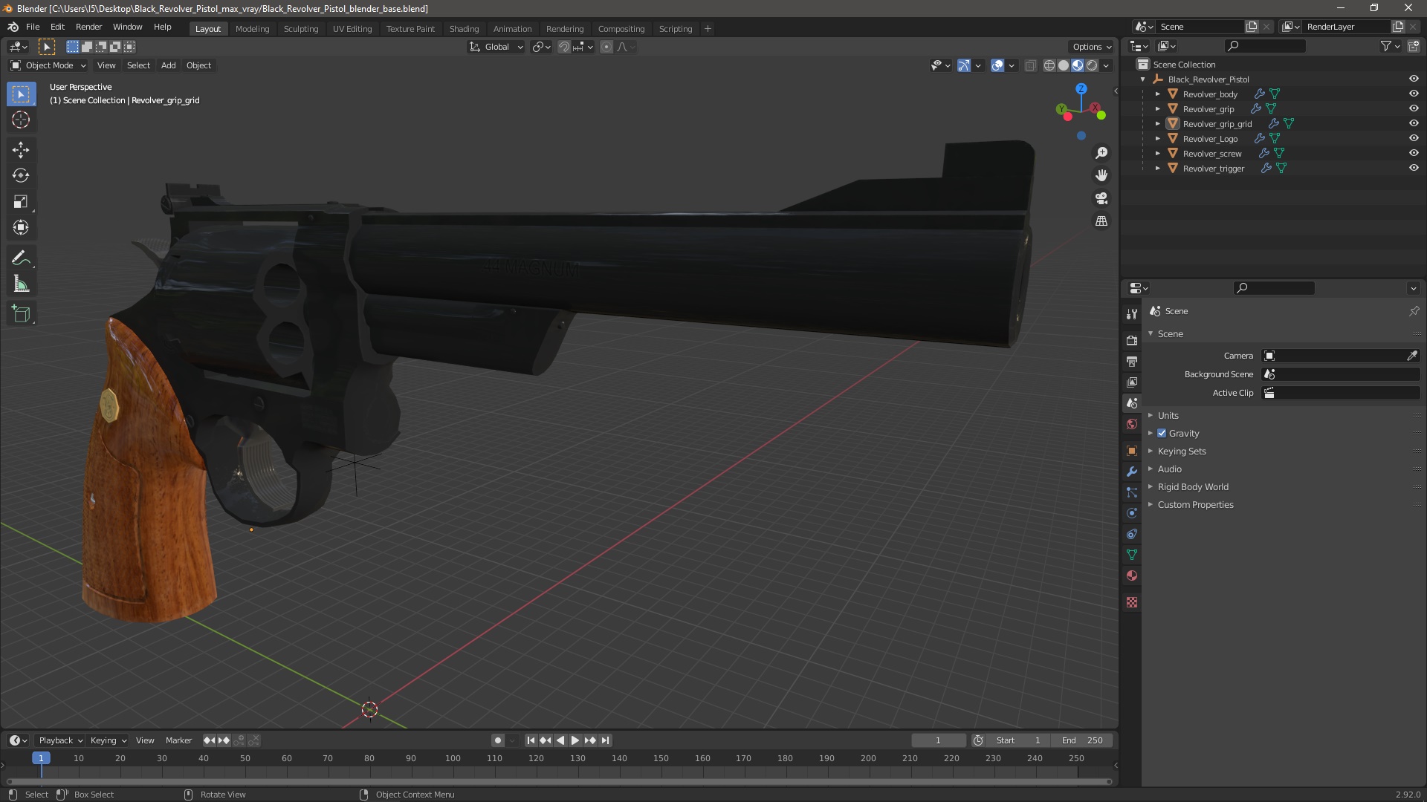This screenshot has height=802, width=1427.
Task: Hide Revolver_grip_grid object
Action: tap(1414, 123)
